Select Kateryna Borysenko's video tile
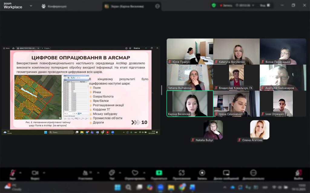310x193 pixels. [x=236, y=52]
